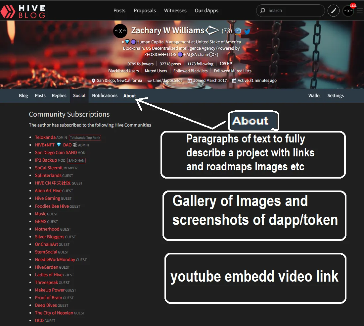This screenshot has width=364, height=326.
Task: Open the Motherhood community
Action: (x=47, y=229)
